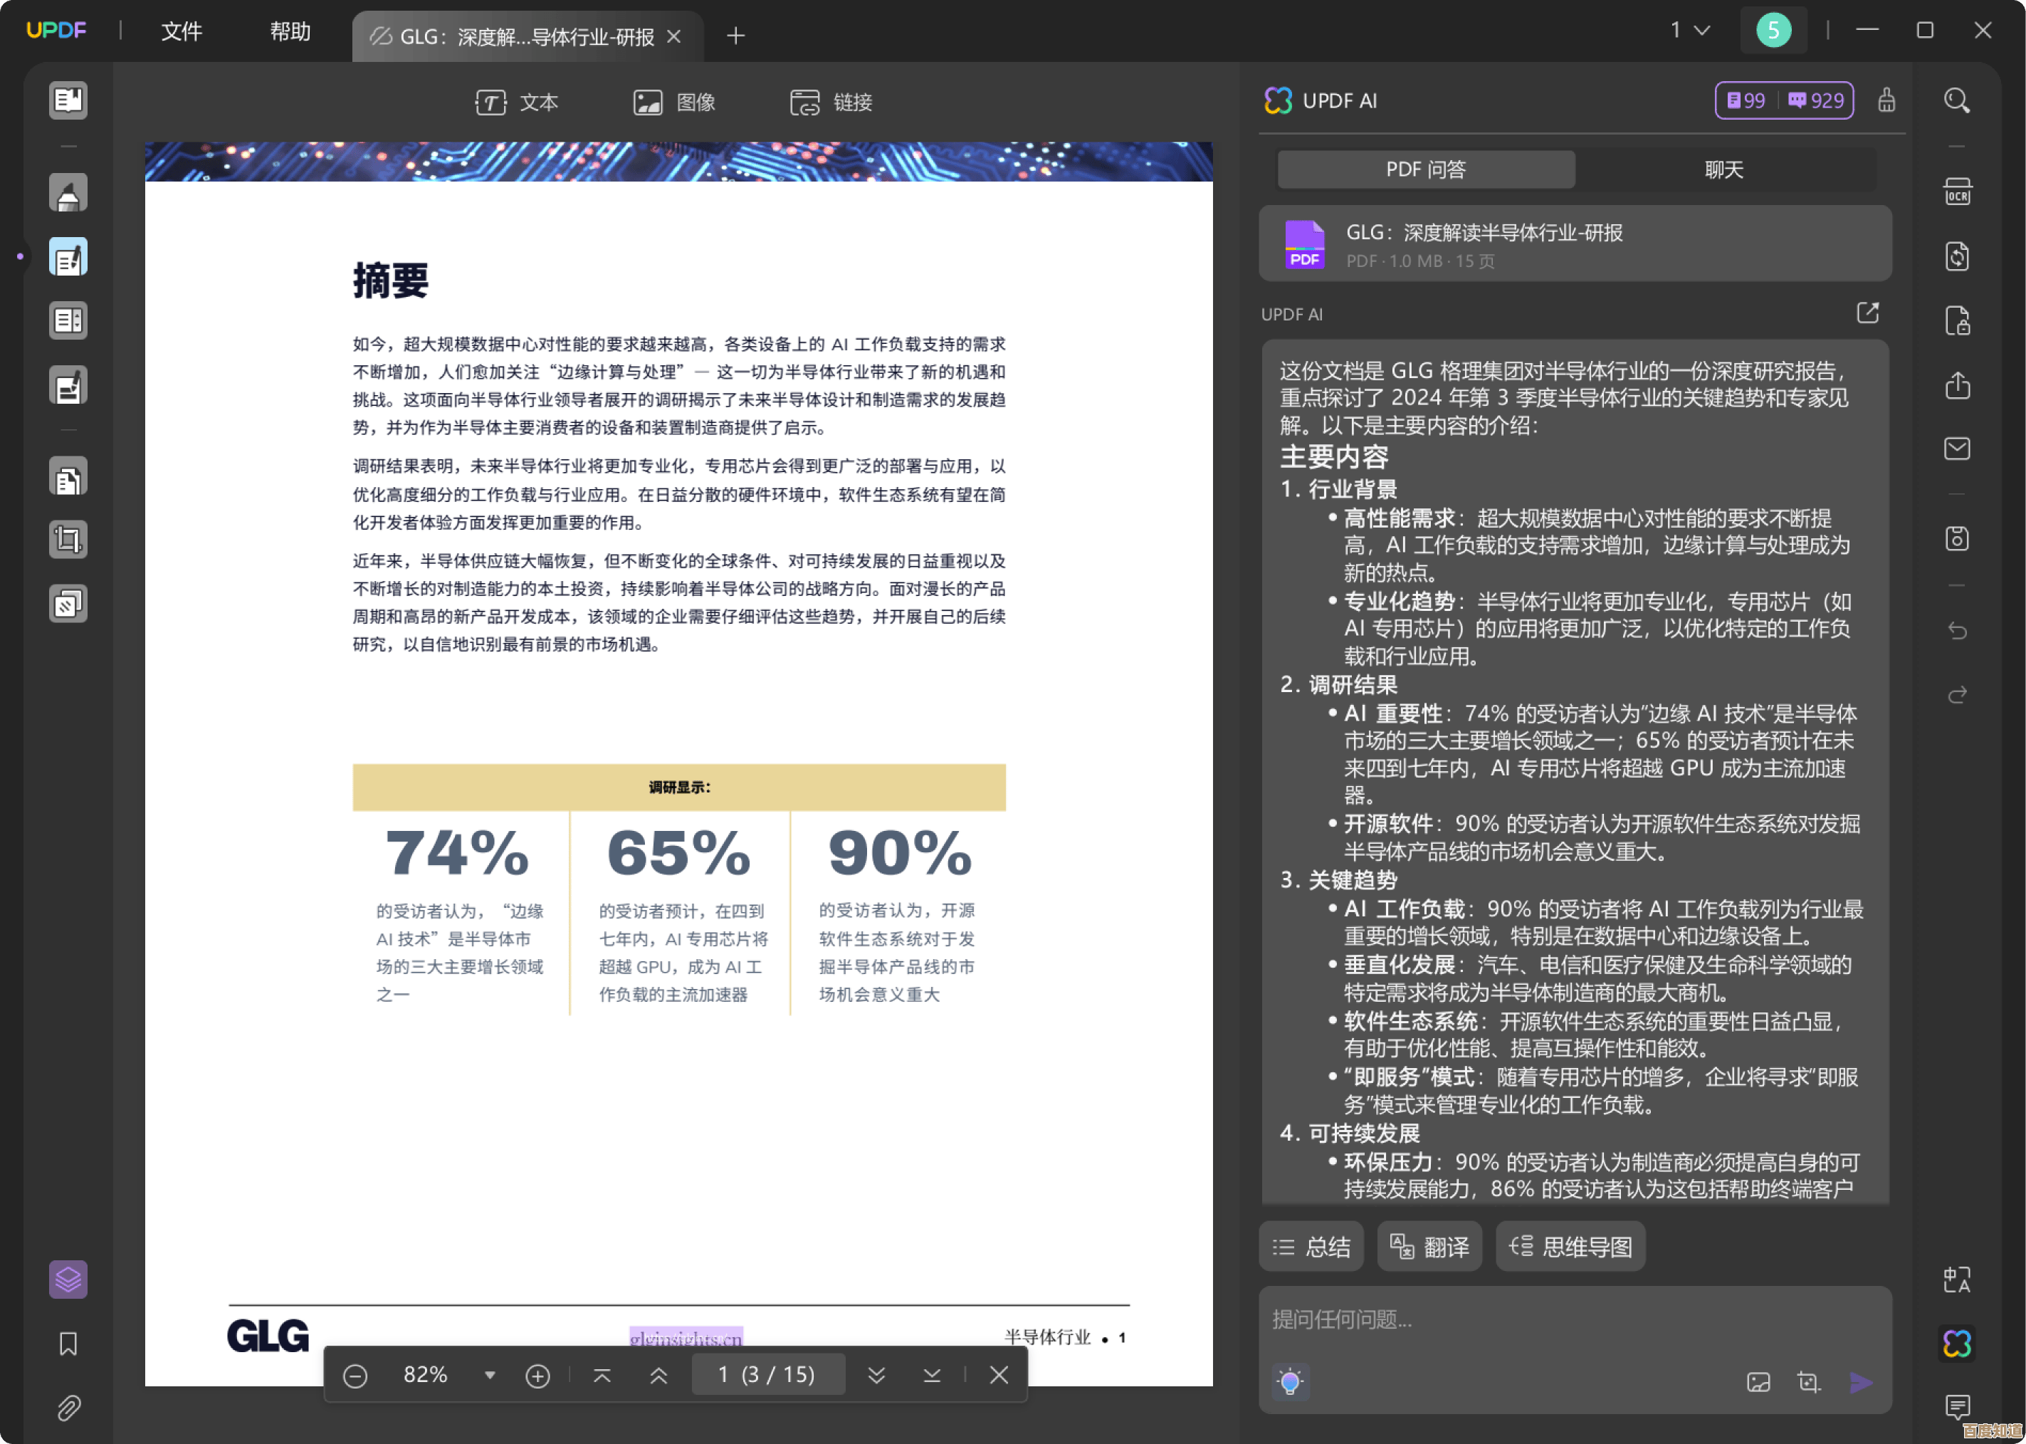Image resolution: width=2026 pixels, height=1444 pixels.
Task: Open the 帮助 menu
Action: pyautogui.click(x=290, y=32)
